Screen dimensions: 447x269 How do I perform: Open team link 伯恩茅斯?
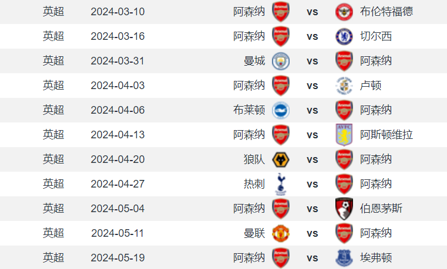[x=381, y=209]
